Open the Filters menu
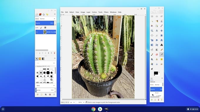Viewport: 200px width, 112px height. 106,12
